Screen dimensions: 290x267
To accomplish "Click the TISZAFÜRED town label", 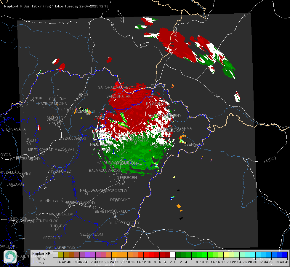I will [x=60, y=171].
